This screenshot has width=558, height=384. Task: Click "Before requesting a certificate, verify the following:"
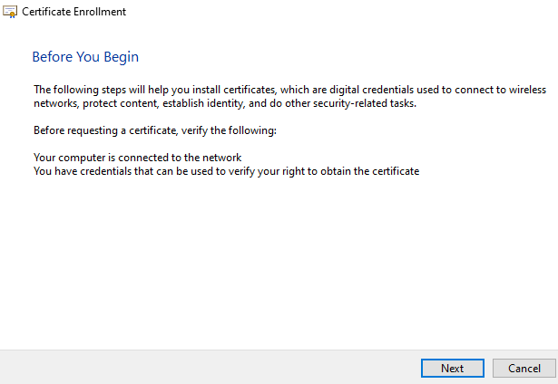coord(154,130)
